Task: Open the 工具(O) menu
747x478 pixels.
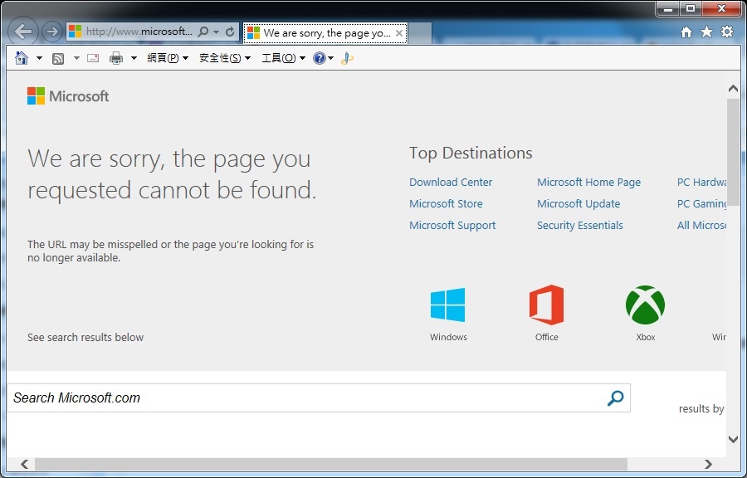Action: (284, 58)
